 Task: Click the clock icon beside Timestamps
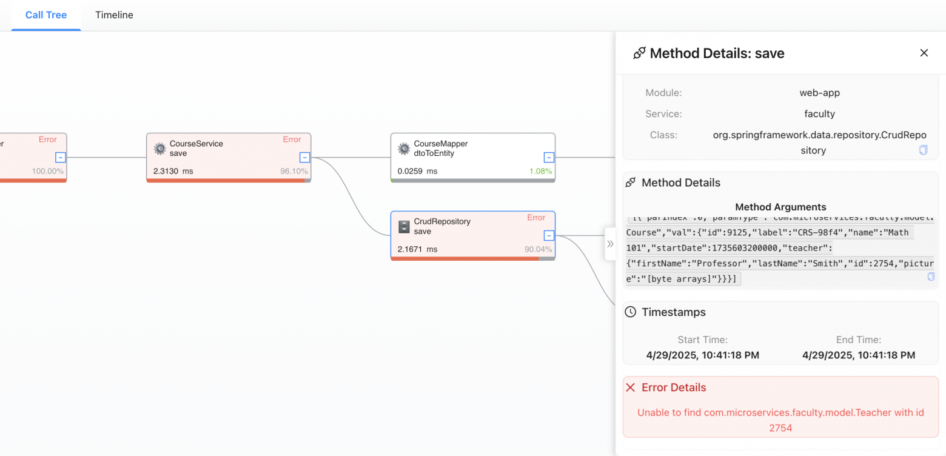pos(631,312)
